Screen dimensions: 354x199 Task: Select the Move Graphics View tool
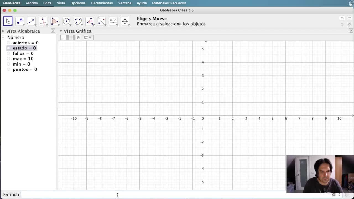[x=125, y=21]
